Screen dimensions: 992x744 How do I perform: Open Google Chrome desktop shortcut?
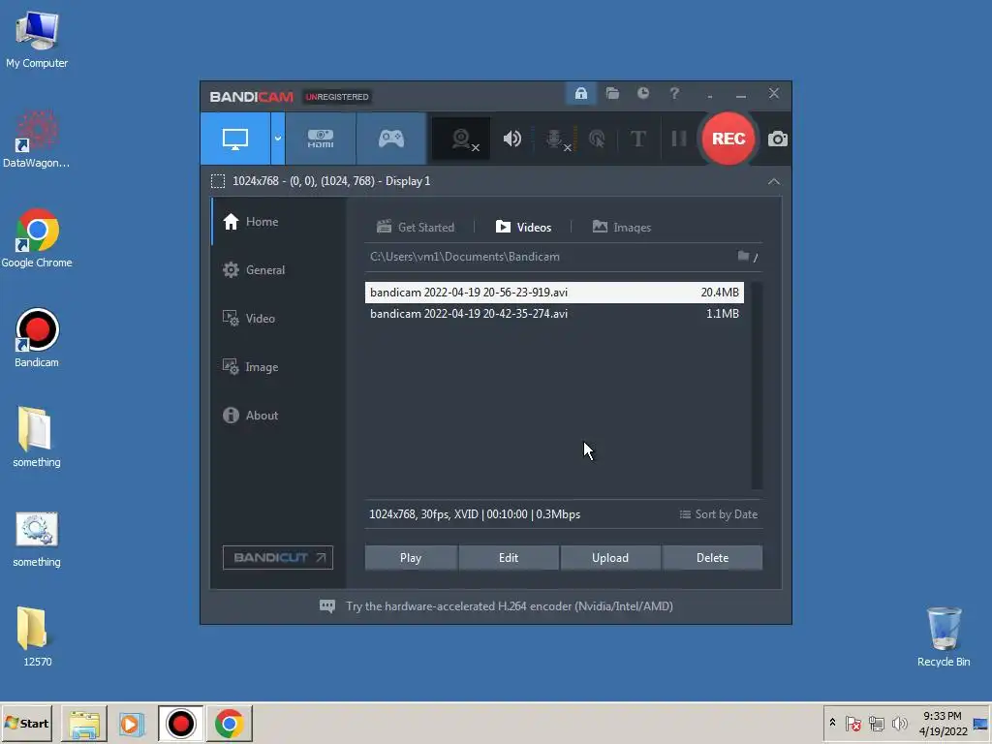(37, 238)
